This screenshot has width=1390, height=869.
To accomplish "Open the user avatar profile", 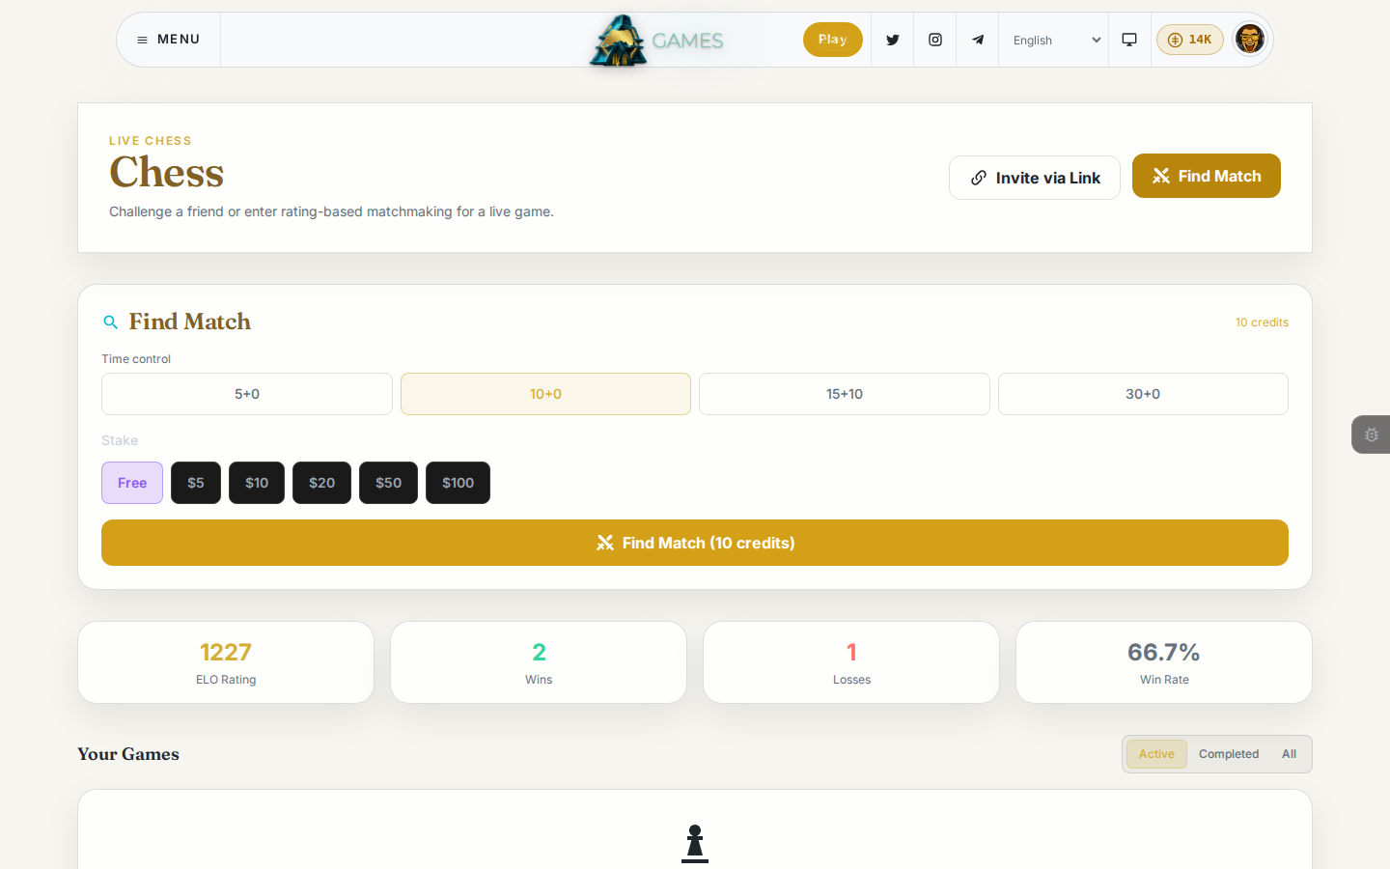I will tap(1250, 40).
